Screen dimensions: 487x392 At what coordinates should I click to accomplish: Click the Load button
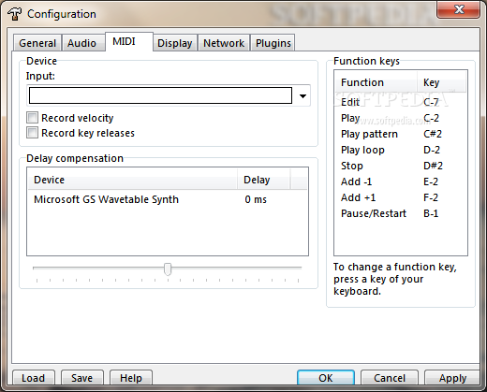point(34,378)
